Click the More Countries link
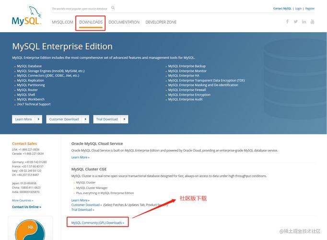The image size is (327, 240). (x=23, y=201)
